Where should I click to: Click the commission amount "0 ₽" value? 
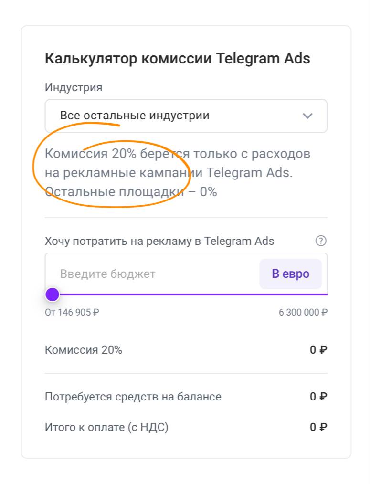click(318, 350)
